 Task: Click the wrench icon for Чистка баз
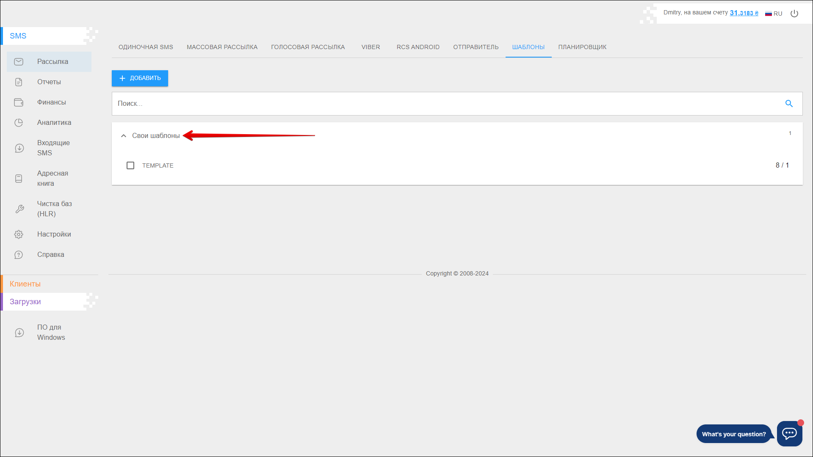(x=19, y=209)
